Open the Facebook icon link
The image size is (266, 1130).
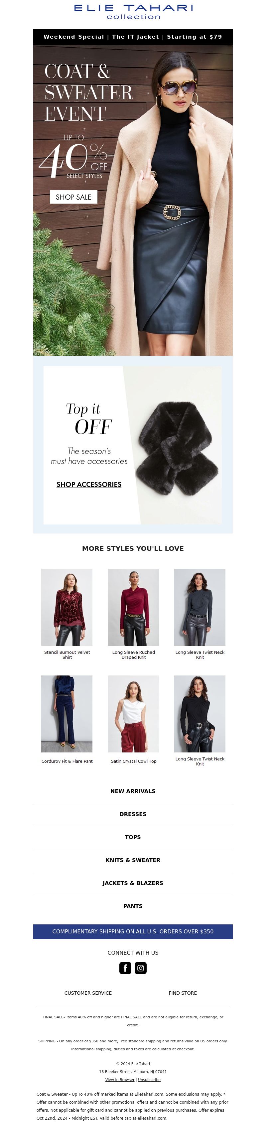click(125, 968)
